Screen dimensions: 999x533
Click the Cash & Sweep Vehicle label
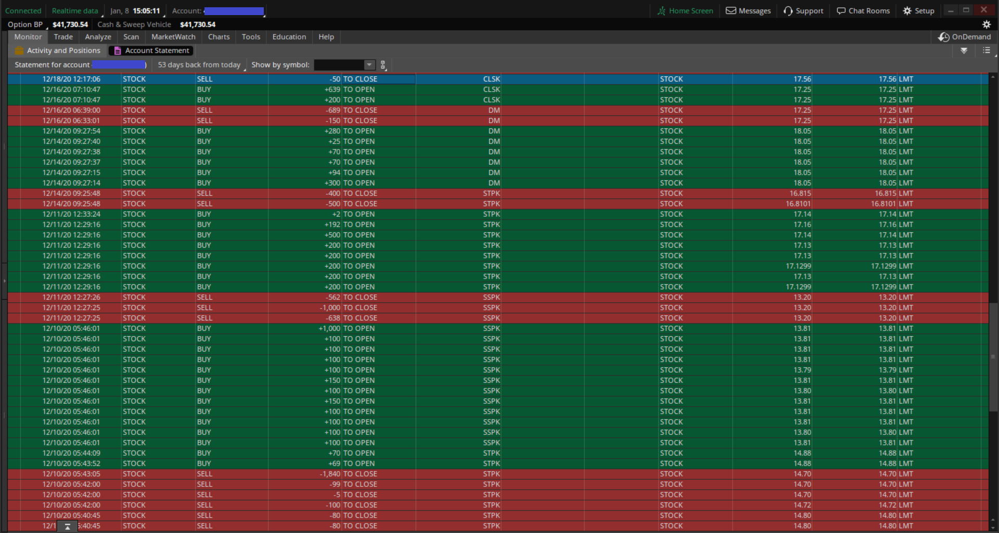coord(134,24)
